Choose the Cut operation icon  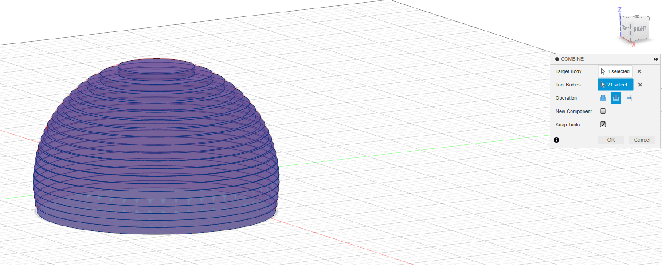pyautogui.click(x=616, y=98)
